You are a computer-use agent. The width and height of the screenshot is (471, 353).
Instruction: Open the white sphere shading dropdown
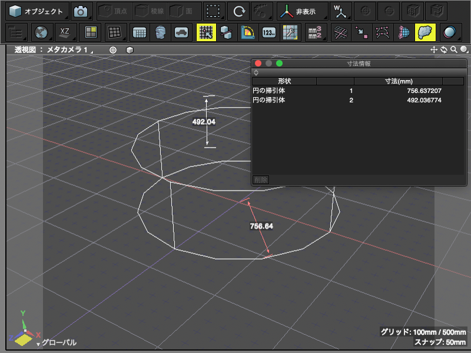click(465, 50)
